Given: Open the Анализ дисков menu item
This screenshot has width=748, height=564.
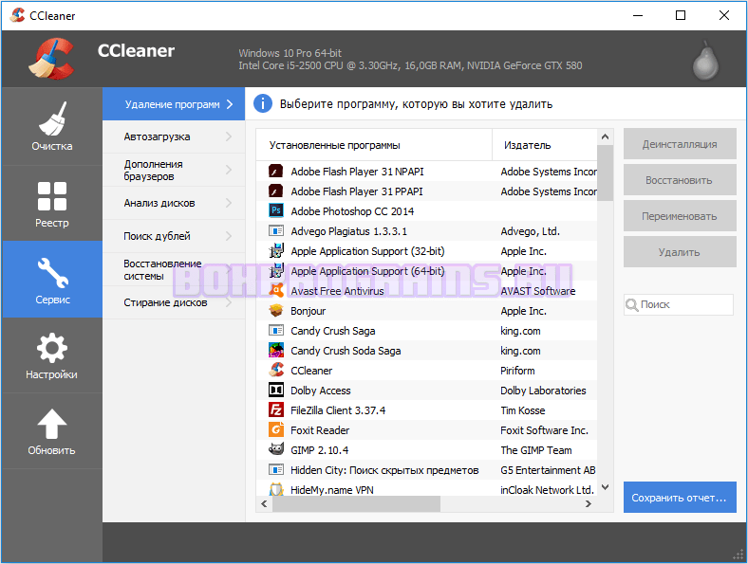Looking at the screenshot, I should pyautogui.click(x=174, y=203).
